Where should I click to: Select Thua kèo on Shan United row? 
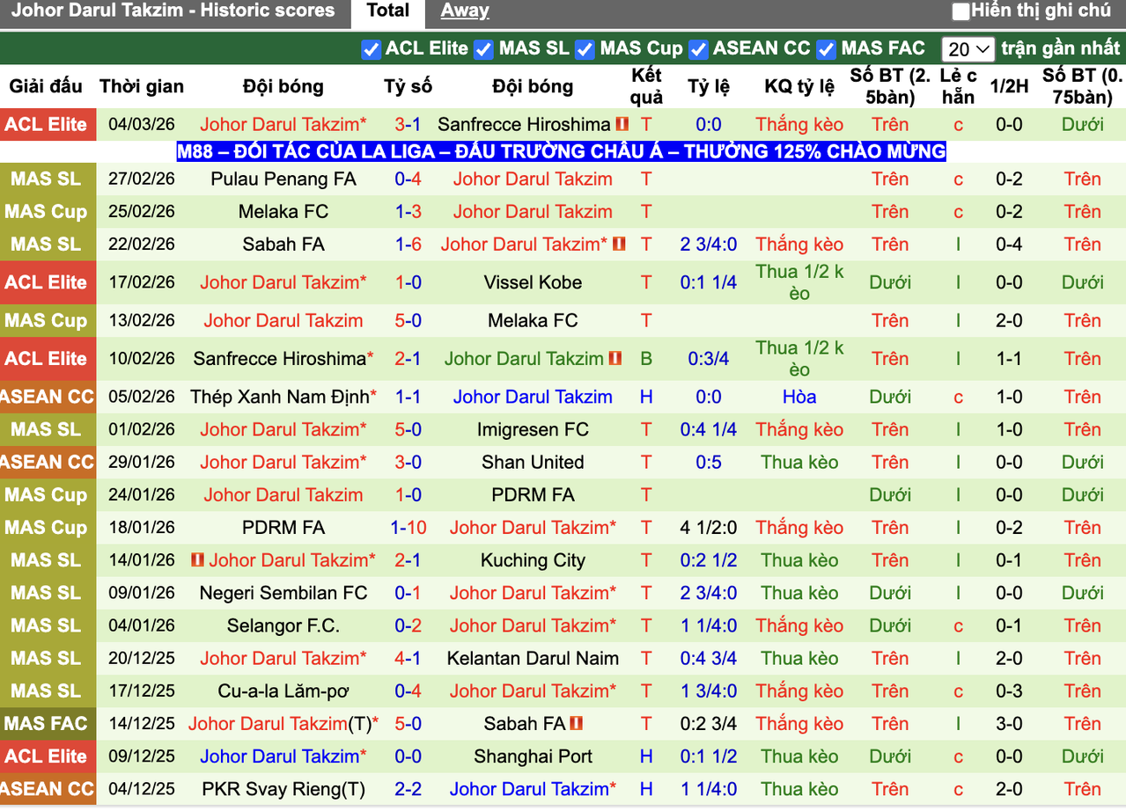[799, 462]
